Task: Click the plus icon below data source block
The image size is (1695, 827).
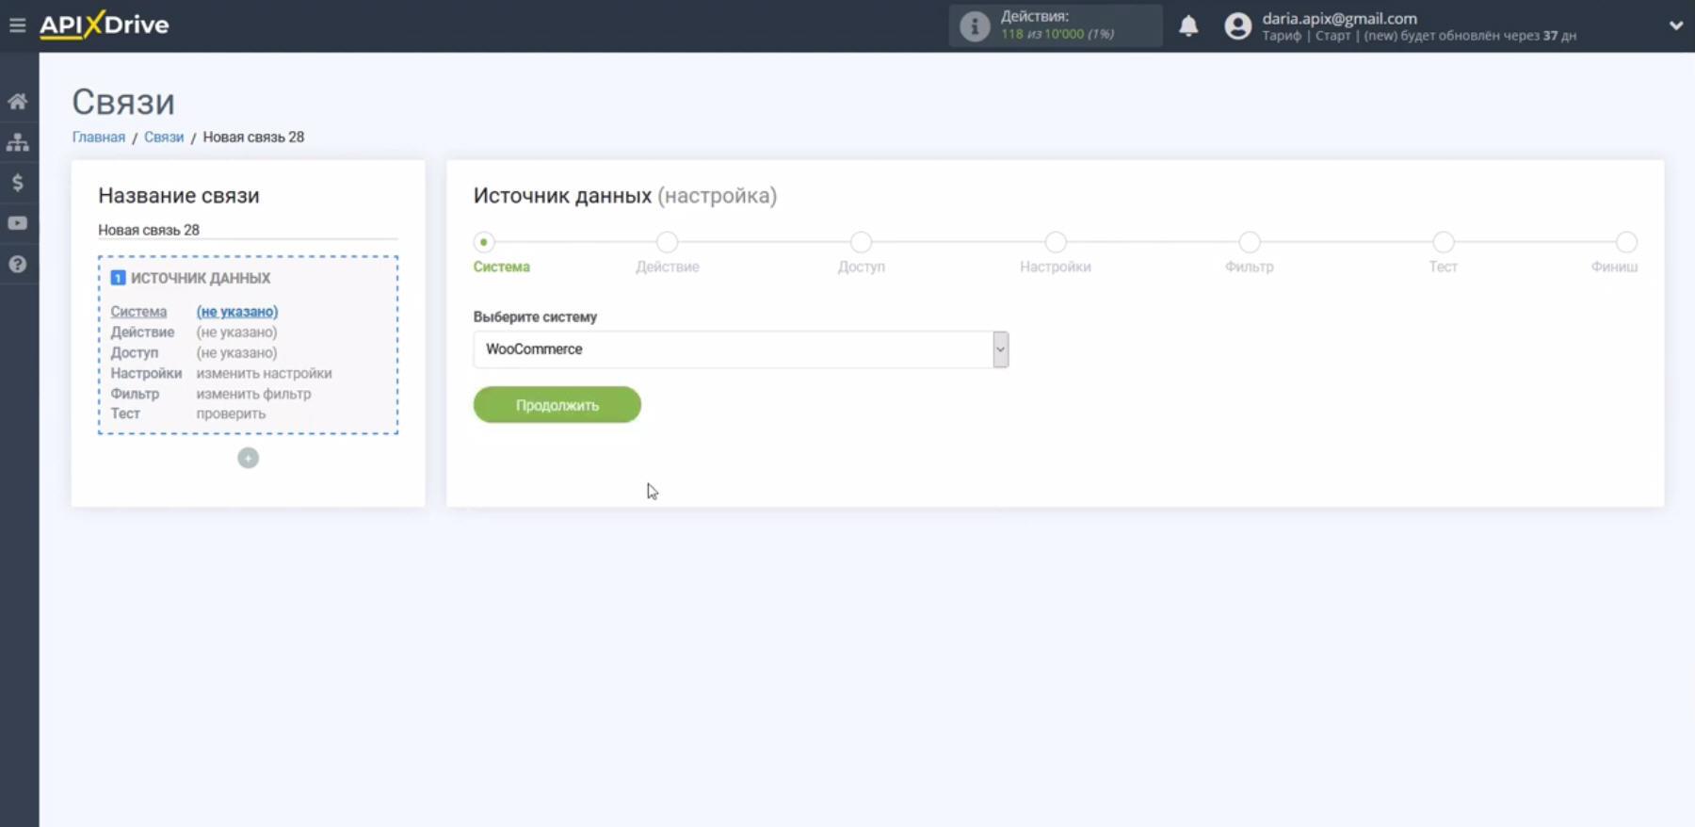Action: [248, 458]
